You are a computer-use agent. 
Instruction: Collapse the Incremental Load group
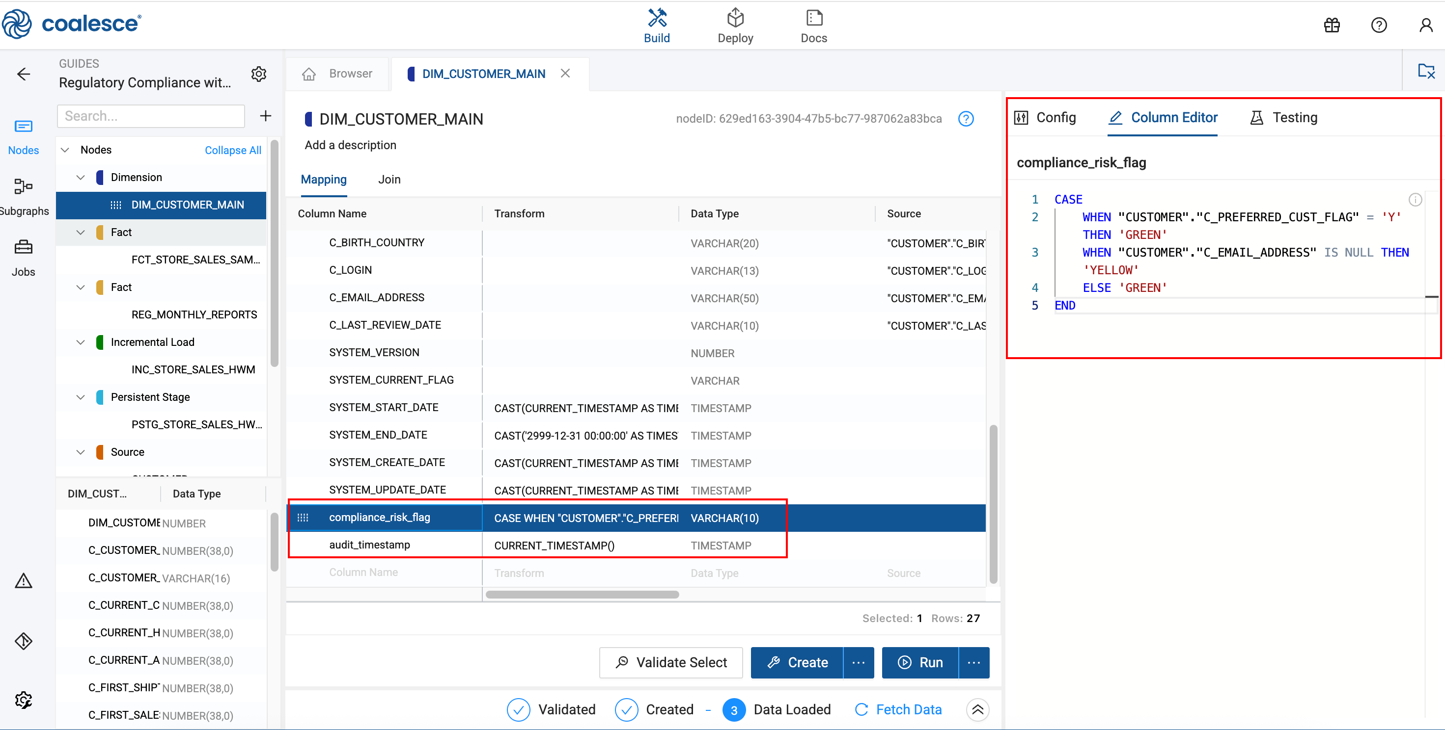(x=81, y=342)
